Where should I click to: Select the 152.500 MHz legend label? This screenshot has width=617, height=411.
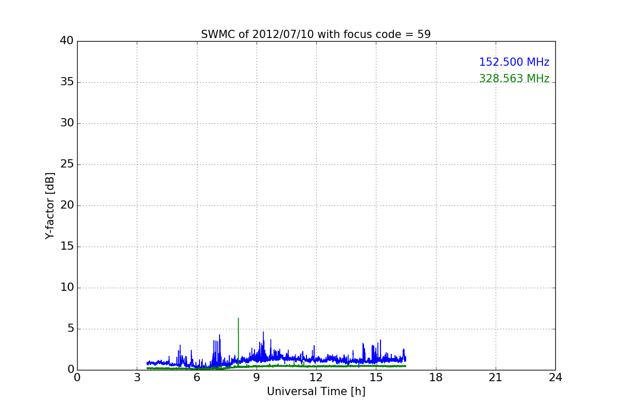coord(514,62)
